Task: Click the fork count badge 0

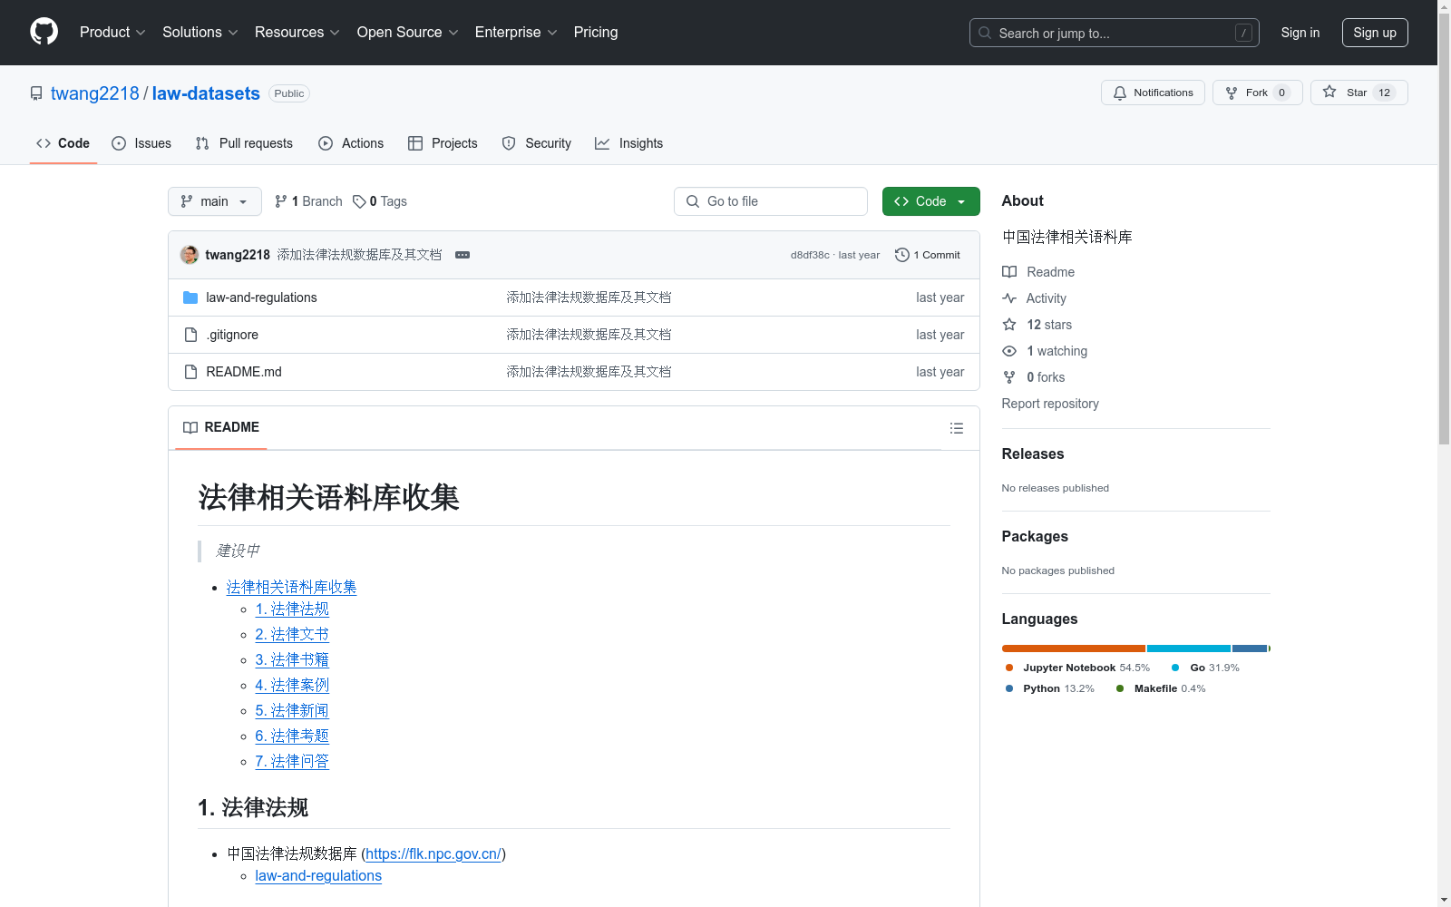Action: [x=1281, y=93]
